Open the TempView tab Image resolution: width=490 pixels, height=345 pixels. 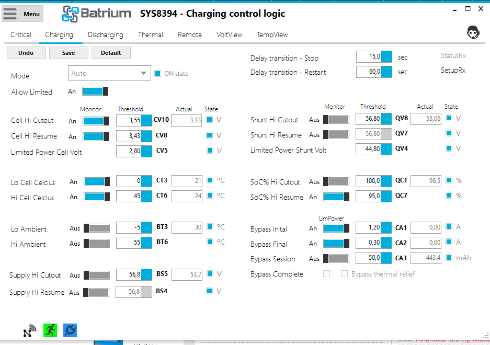(272, 35)
